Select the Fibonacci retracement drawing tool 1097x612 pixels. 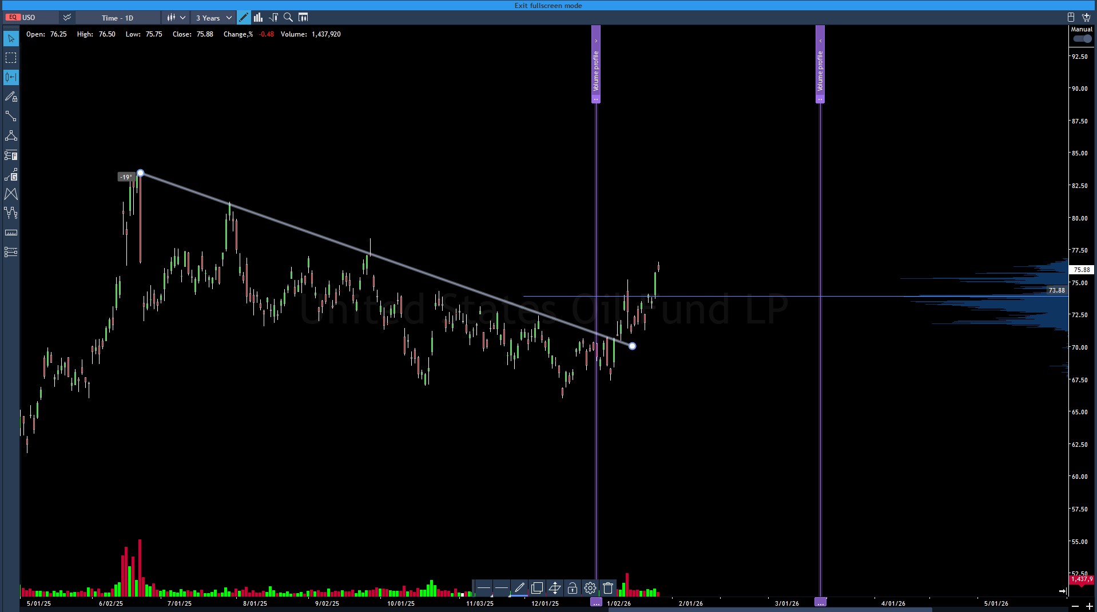point(11,155)
